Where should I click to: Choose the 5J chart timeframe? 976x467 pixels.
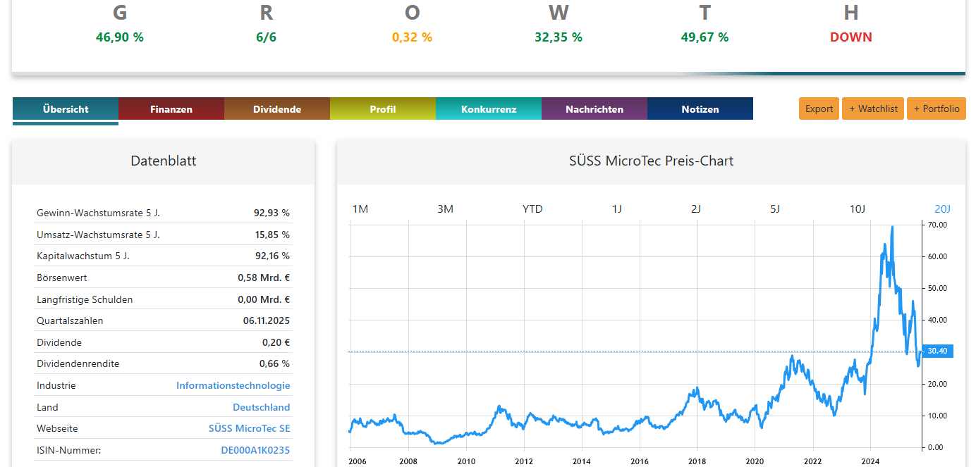pyautogui.click(x=775, y=209)
